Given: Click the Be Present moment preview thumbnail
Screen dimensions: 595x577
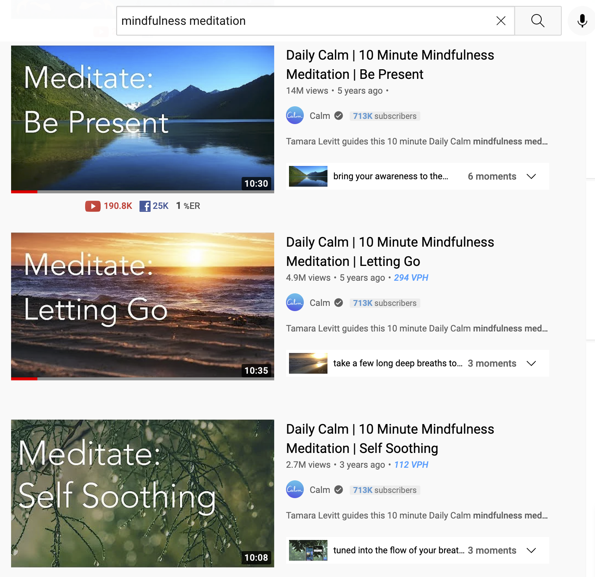Looking at the screenshot, I should click(308, 176).
